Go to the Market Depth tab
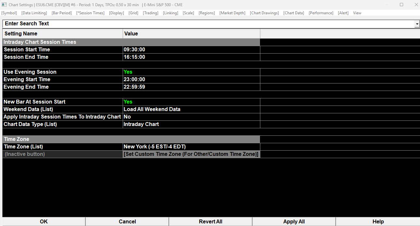 232,13
